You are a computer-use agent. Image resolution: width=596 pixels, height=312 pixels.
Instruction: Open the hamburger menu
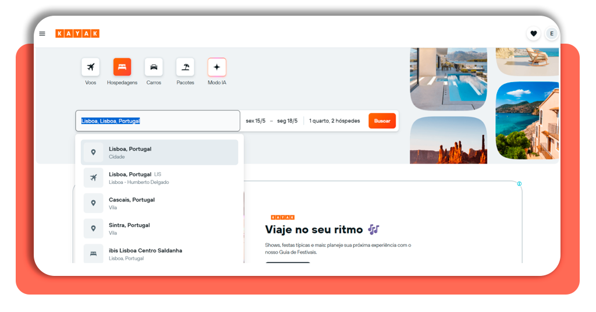[42, 33]
